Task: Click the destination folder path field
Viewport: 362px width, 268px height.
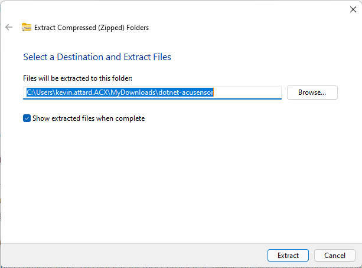Action: pyautogui.click(x=152, y=92)
